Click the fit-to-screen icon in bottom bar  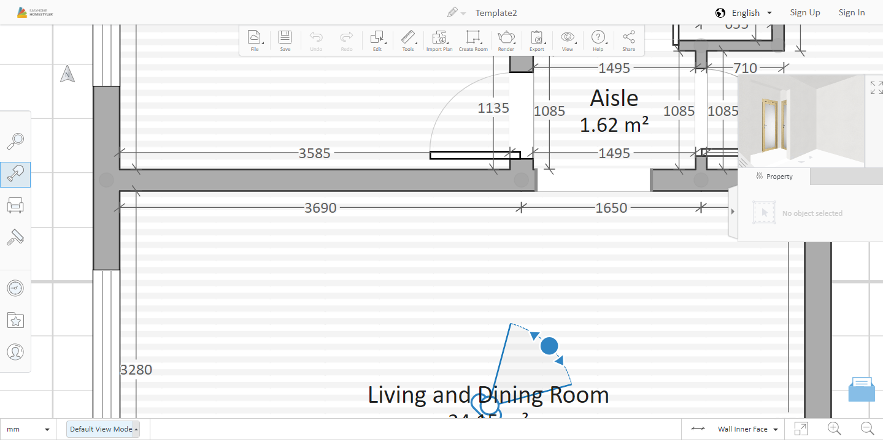pos(801,429)
